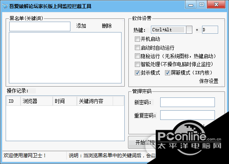The height and width of the screenshot is (164, 229).
Task: Click the 浏览器 column header
Action: (x=37, y=101)
